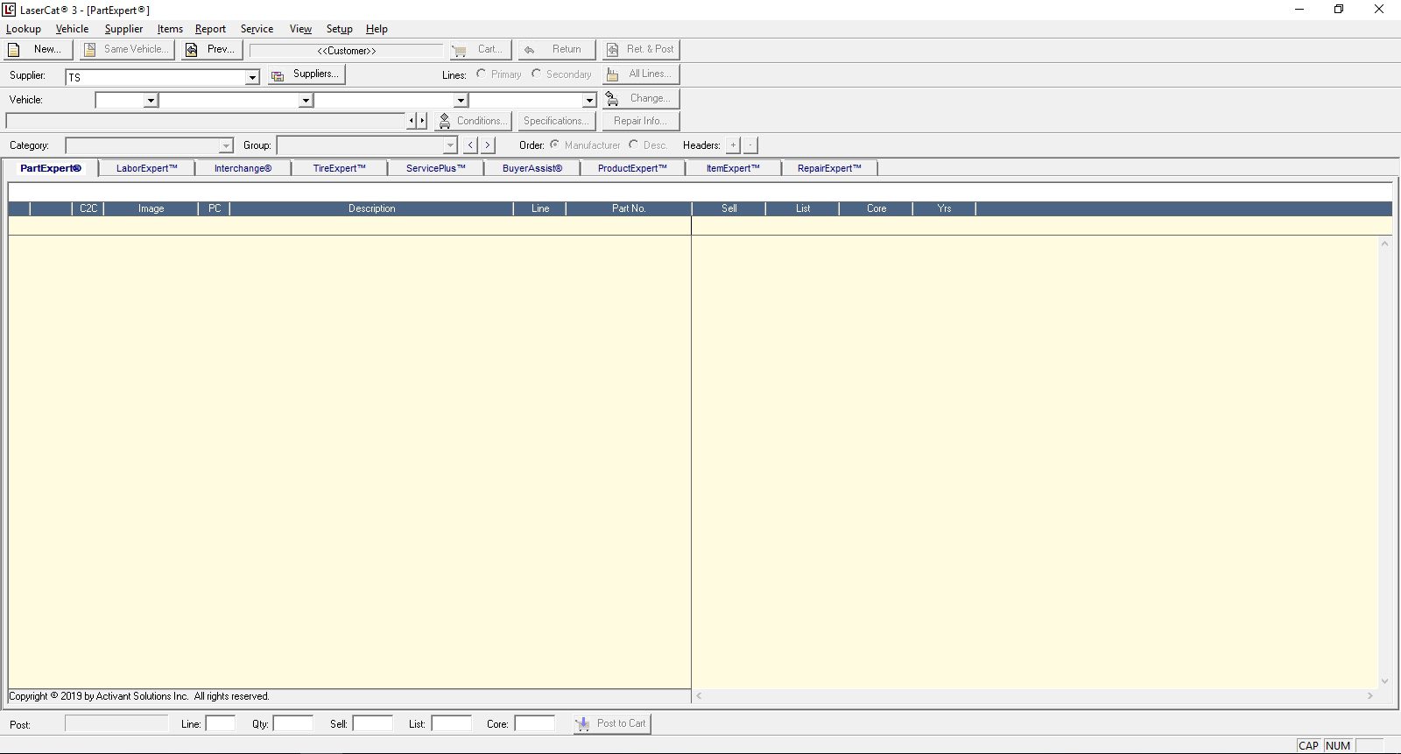Click the vertical scrollbar down arrow
Screen dimensions: 1401x754
pos(1385,680)
